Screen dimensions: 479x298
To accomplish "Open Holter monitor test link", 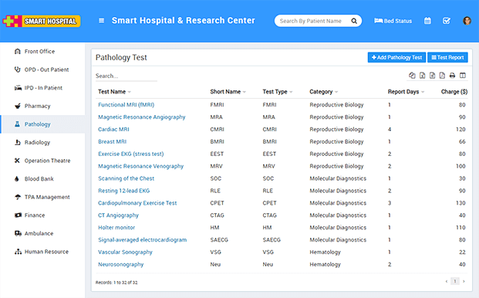I will tap(116, 228).
